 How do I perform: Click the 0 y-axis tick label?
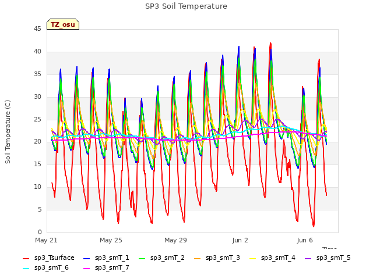[40, 232]
